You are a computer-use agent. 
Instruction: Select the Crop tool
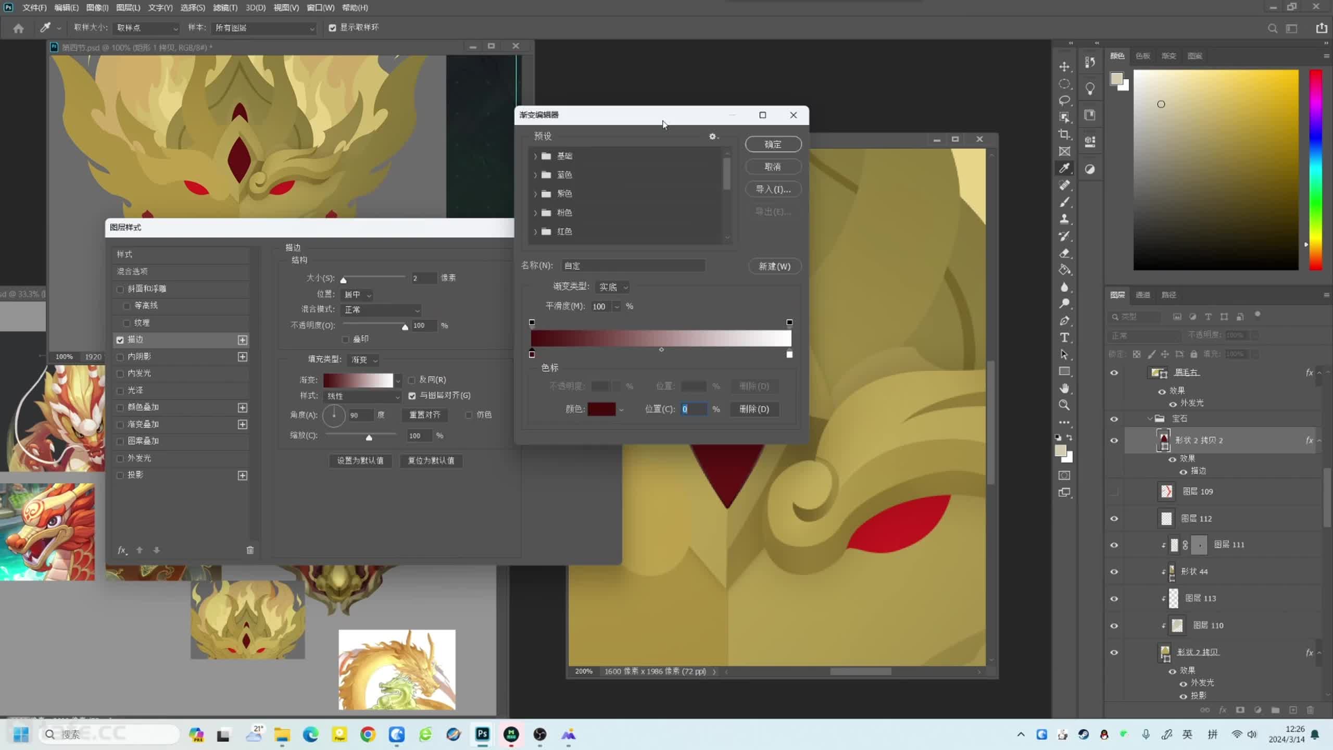pos(1064,134)
